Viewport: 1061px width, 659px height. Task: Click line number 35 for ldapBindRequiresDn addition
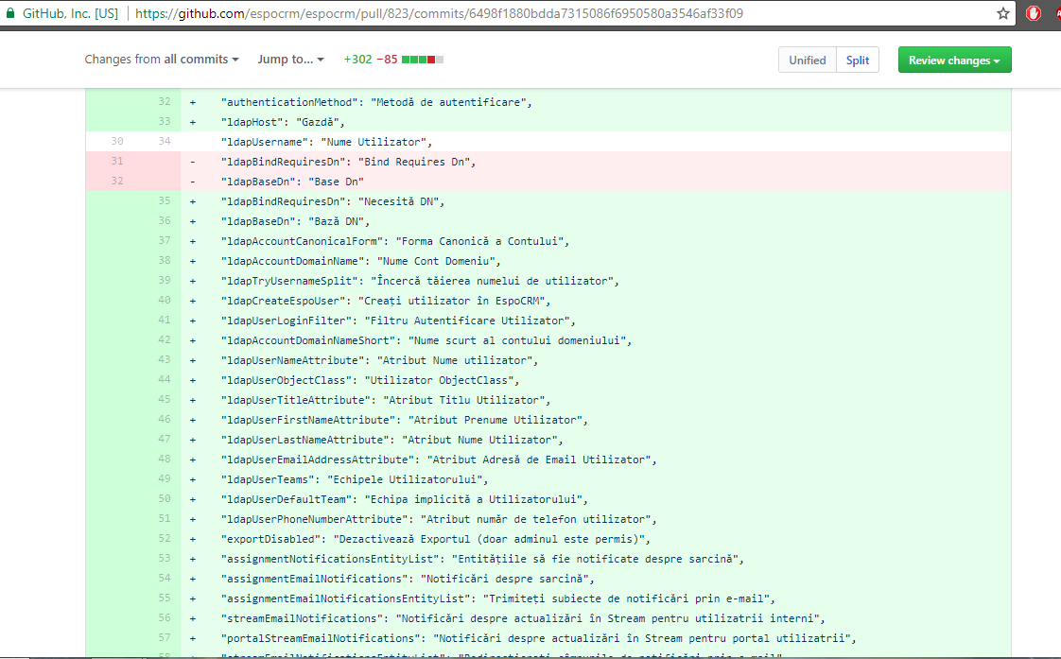pos(165,201)
